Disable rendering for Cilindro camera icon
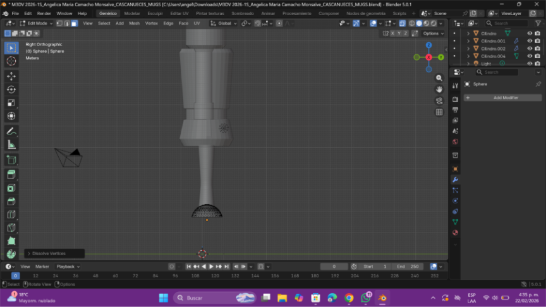546x307 pixels. pyautogui.click(x=537, y=33)
